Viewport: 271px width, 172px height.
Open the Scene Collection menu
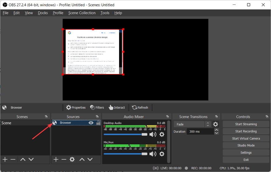pos(82,13)
